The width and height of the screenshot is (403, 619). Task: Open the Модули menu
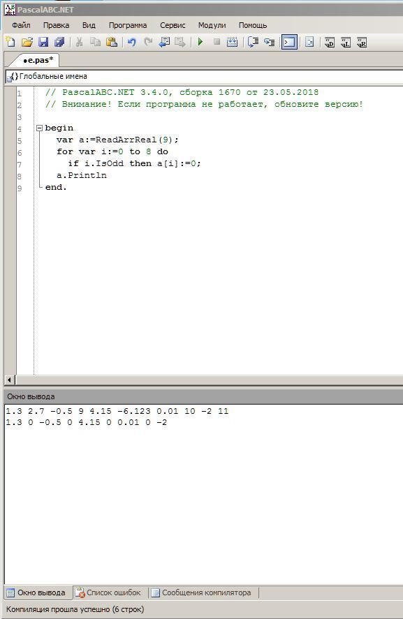(212, 25)
